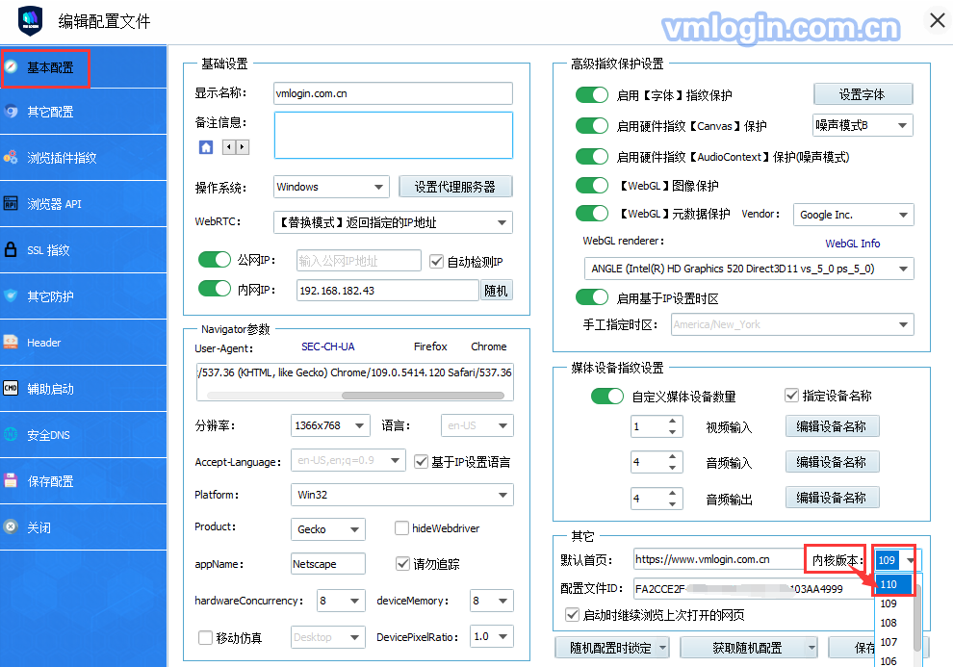Click the User-Agent horizontal scrollbar
953x667 pixels.
pos(423,396)
